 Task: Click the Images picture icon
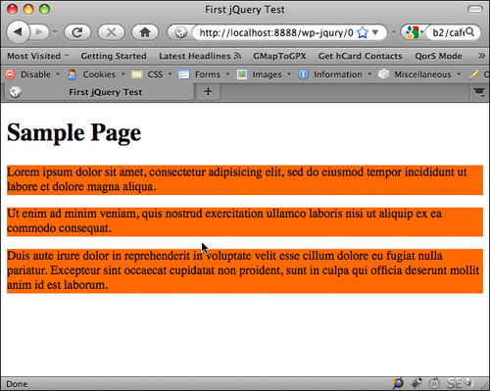click(x=242, y=74)
